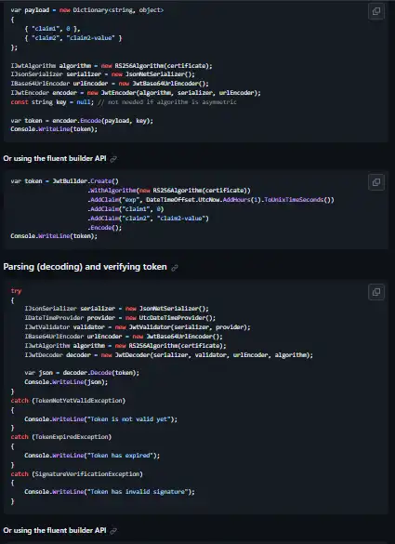Click the 'try' keyword

pyautogui.click(x=16, y=291)
